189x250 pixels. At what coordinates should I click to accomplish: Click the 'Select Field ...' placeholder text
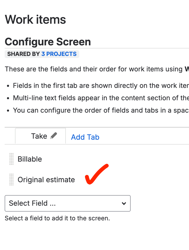click(x=32, y=203)
